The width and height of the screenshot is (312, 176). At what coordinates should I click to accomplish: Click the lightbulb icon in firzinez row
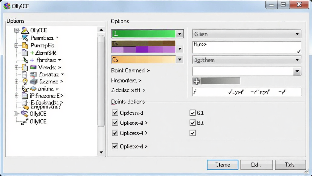[25, 82]
